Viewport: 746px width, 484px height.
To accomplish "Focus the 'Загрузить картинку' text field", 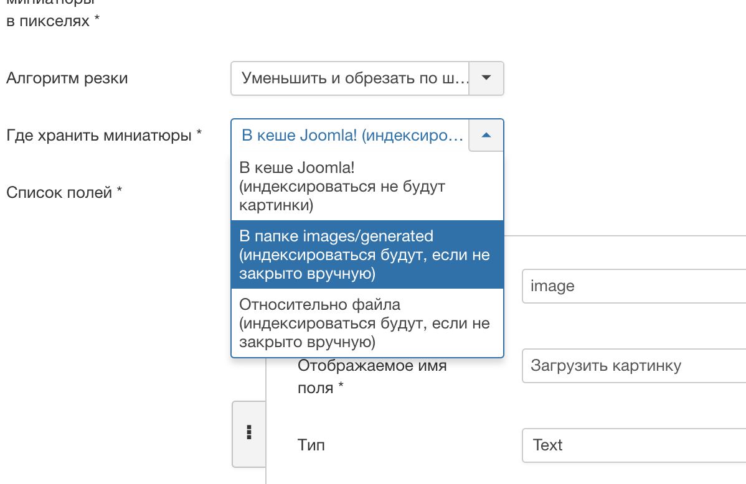I will [633, 365].
